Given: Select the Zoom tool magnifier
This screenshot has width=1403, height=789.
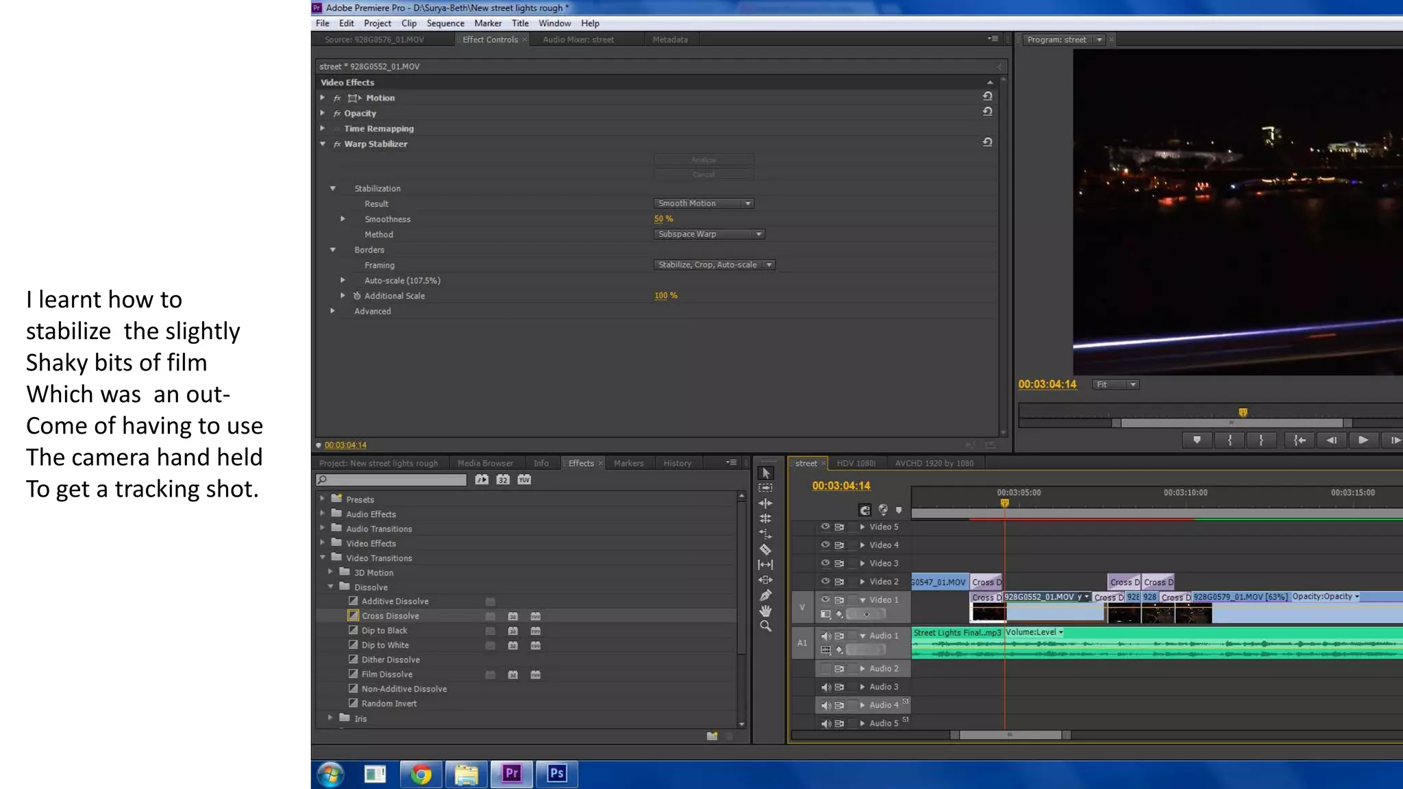Looking at the screenshot, I should pos(765,626).
